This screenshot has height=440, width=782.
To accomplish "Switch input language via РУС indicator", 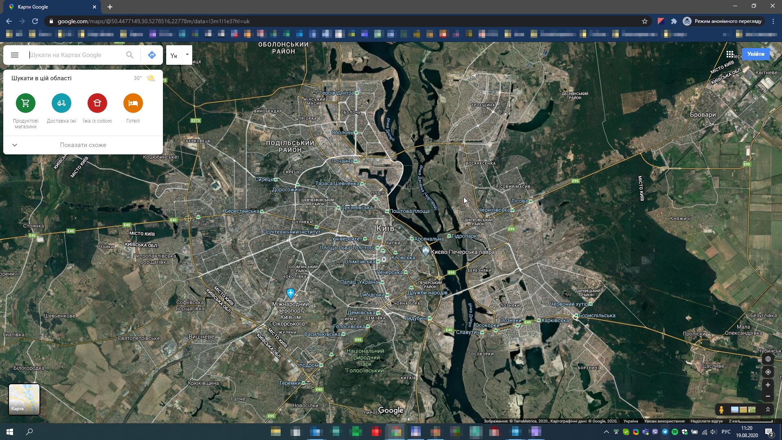I will 726,432.
